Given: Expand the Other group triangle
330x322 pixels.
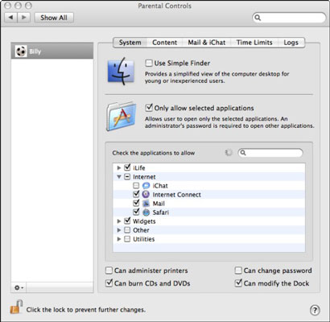Looking at the screenshot, I should pos(119,230).
